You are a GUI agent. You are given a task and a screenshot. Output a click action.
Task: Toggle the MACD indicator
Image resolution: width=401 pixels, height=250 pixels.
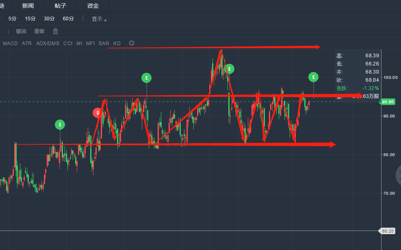coord(10,43)
